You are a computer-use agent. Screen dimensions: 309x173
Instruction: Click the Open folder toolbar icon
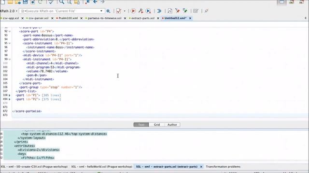[10, 2]
